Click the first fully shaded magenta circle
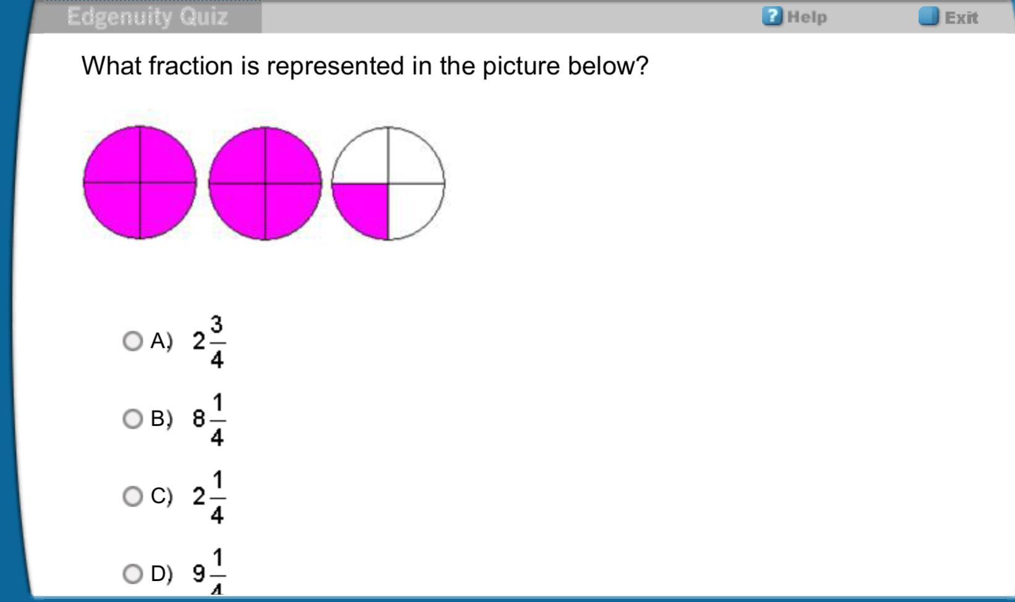Screen dimensions: 1015x602 pyautogui.click(x=140, y=183)
